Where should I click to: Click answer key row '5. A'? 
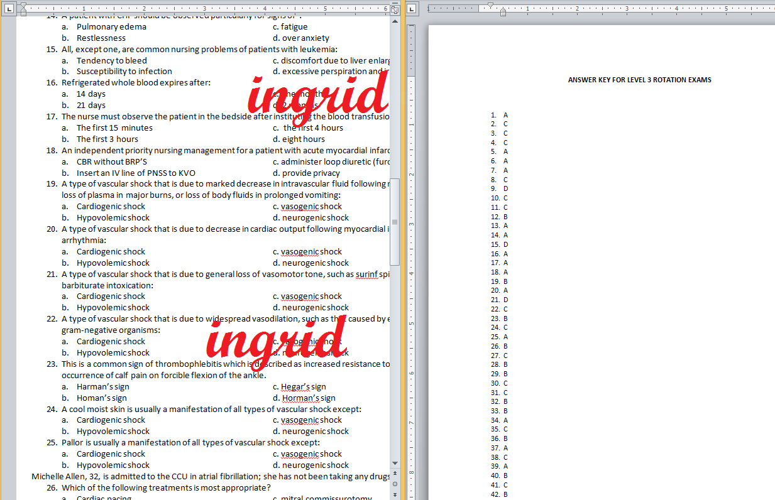point(499,151)
